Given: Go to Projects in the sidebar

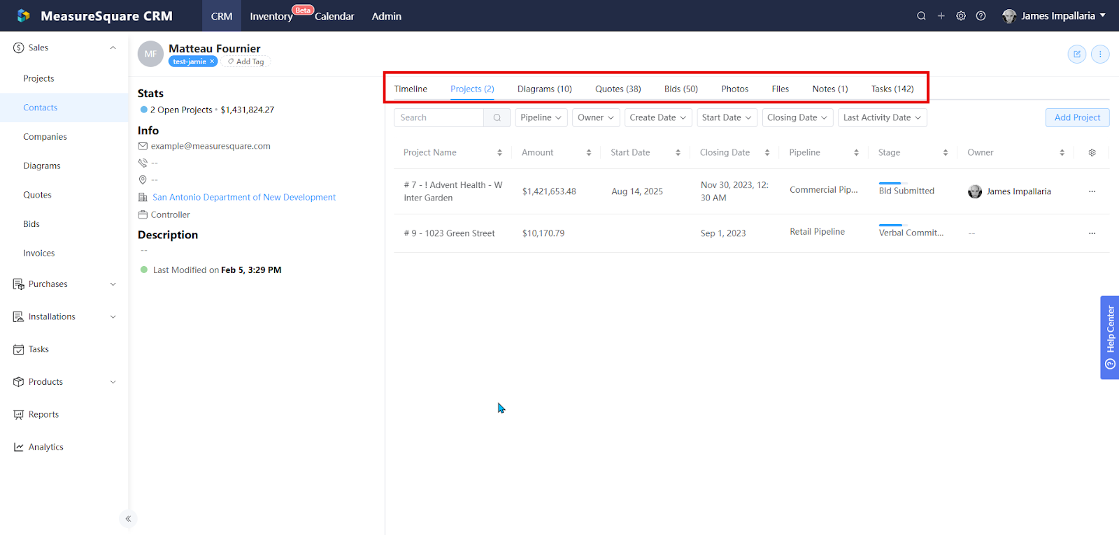Looking at the screenshot, I should point(38,78).
